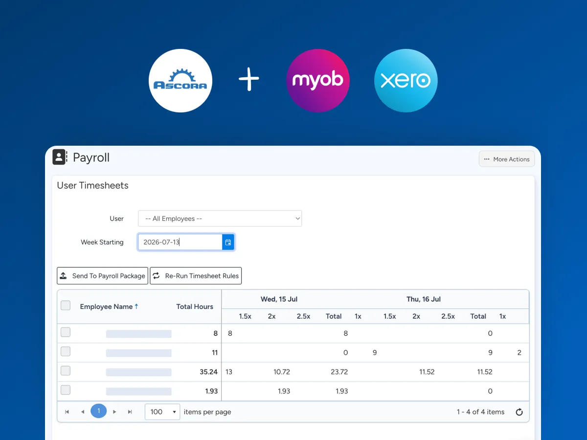Click Re-Run Timesheet Rules button
The width and height of the screenshot is (587, 440).
[x=196, y=276]
